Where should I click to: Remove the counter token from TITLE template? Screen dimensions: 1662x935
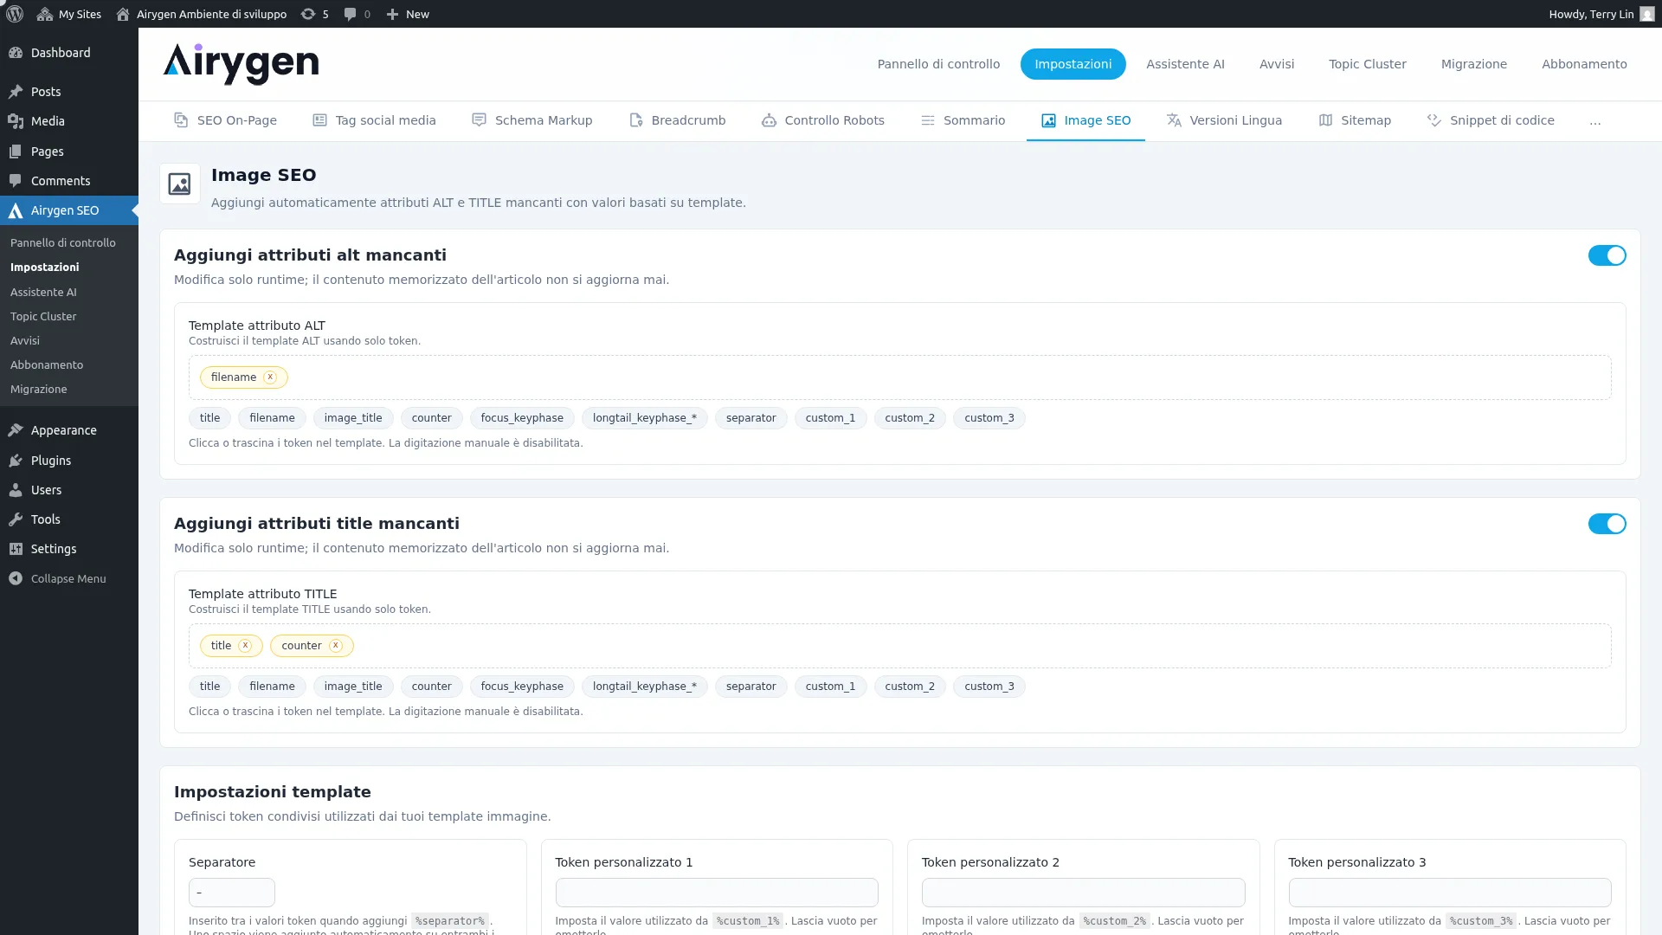click(x=336, y=646)
